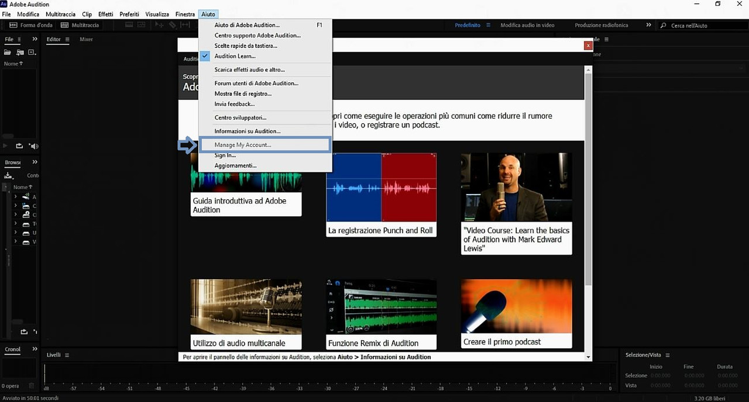
Task: Select Informazioni su Audition menu entry
Action: click(x=265, y=131)
